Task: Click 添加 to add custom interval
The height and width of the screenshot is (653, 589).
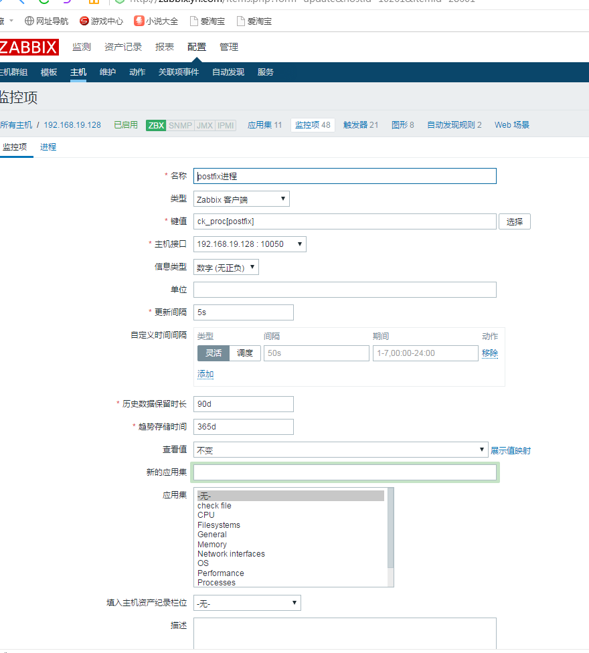Action: (x=205, y=374)
